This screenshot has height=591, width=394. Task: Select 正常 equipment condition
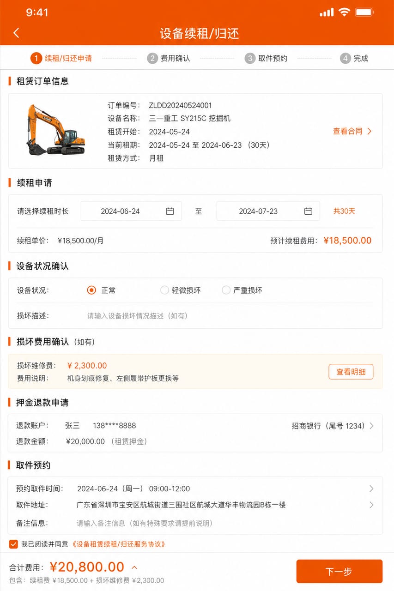tap(91, 290)
